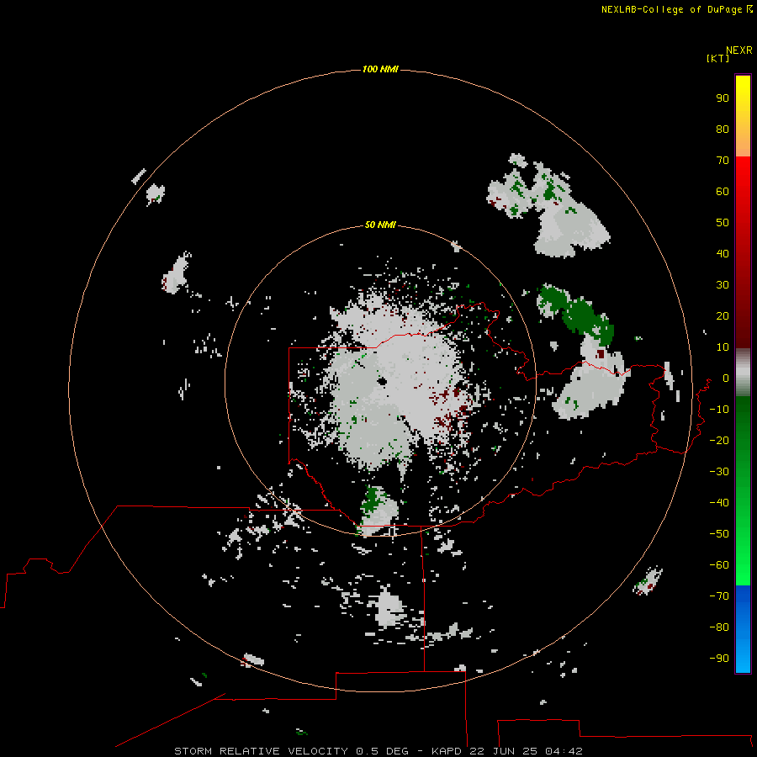The height and width of the screenshot is (757, 757).
Task: Click the 90 value on velocity scale
Action: [x=723, y=98]
